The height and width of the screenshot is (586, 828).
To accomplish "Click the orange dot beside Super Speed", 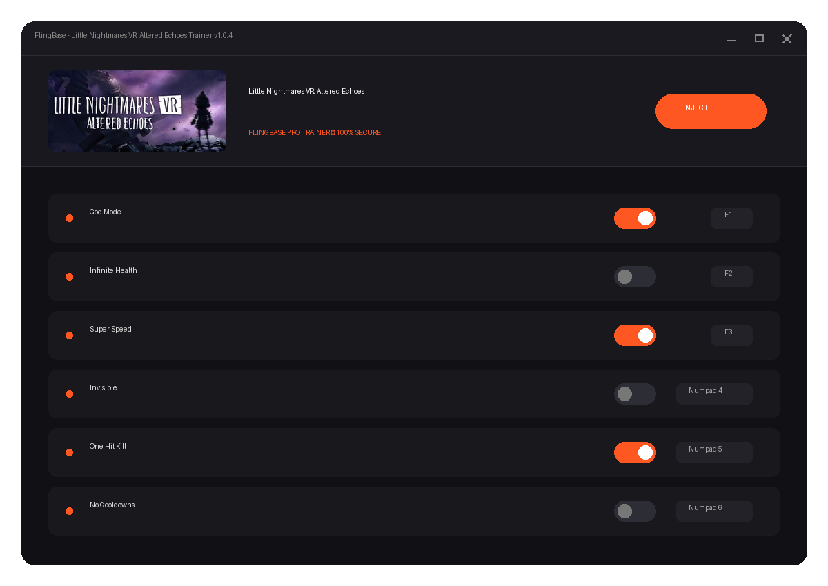I will pyautogui.click(x=69, y=335).
